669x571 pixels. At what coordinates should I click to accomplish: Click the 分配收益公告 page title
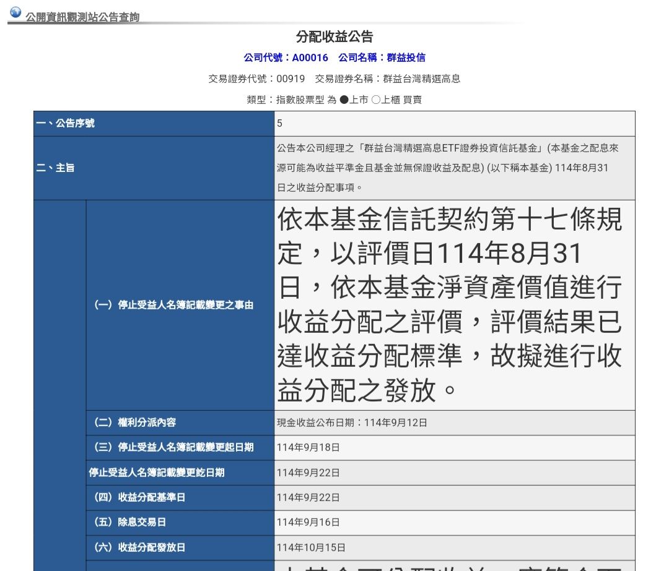coord(334,37)
